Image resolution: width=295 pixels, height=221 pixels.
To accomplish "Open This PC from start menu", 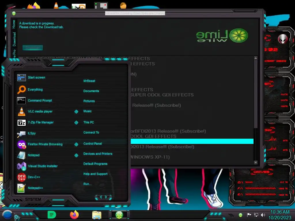I will point(89,122).
